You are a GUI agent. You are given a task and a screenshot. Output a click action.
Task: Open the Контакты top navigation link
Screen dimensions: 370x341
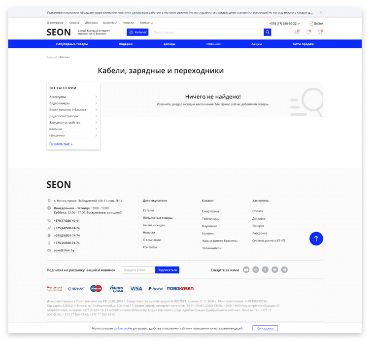point(146,23)
